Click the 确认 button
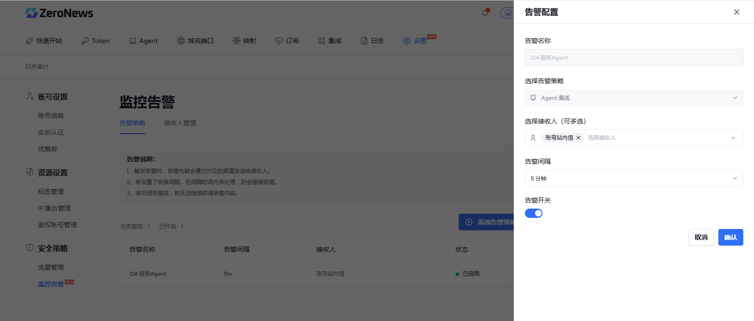Image resolution: width=754 pixels, height=321 pixels. point(730,237)
